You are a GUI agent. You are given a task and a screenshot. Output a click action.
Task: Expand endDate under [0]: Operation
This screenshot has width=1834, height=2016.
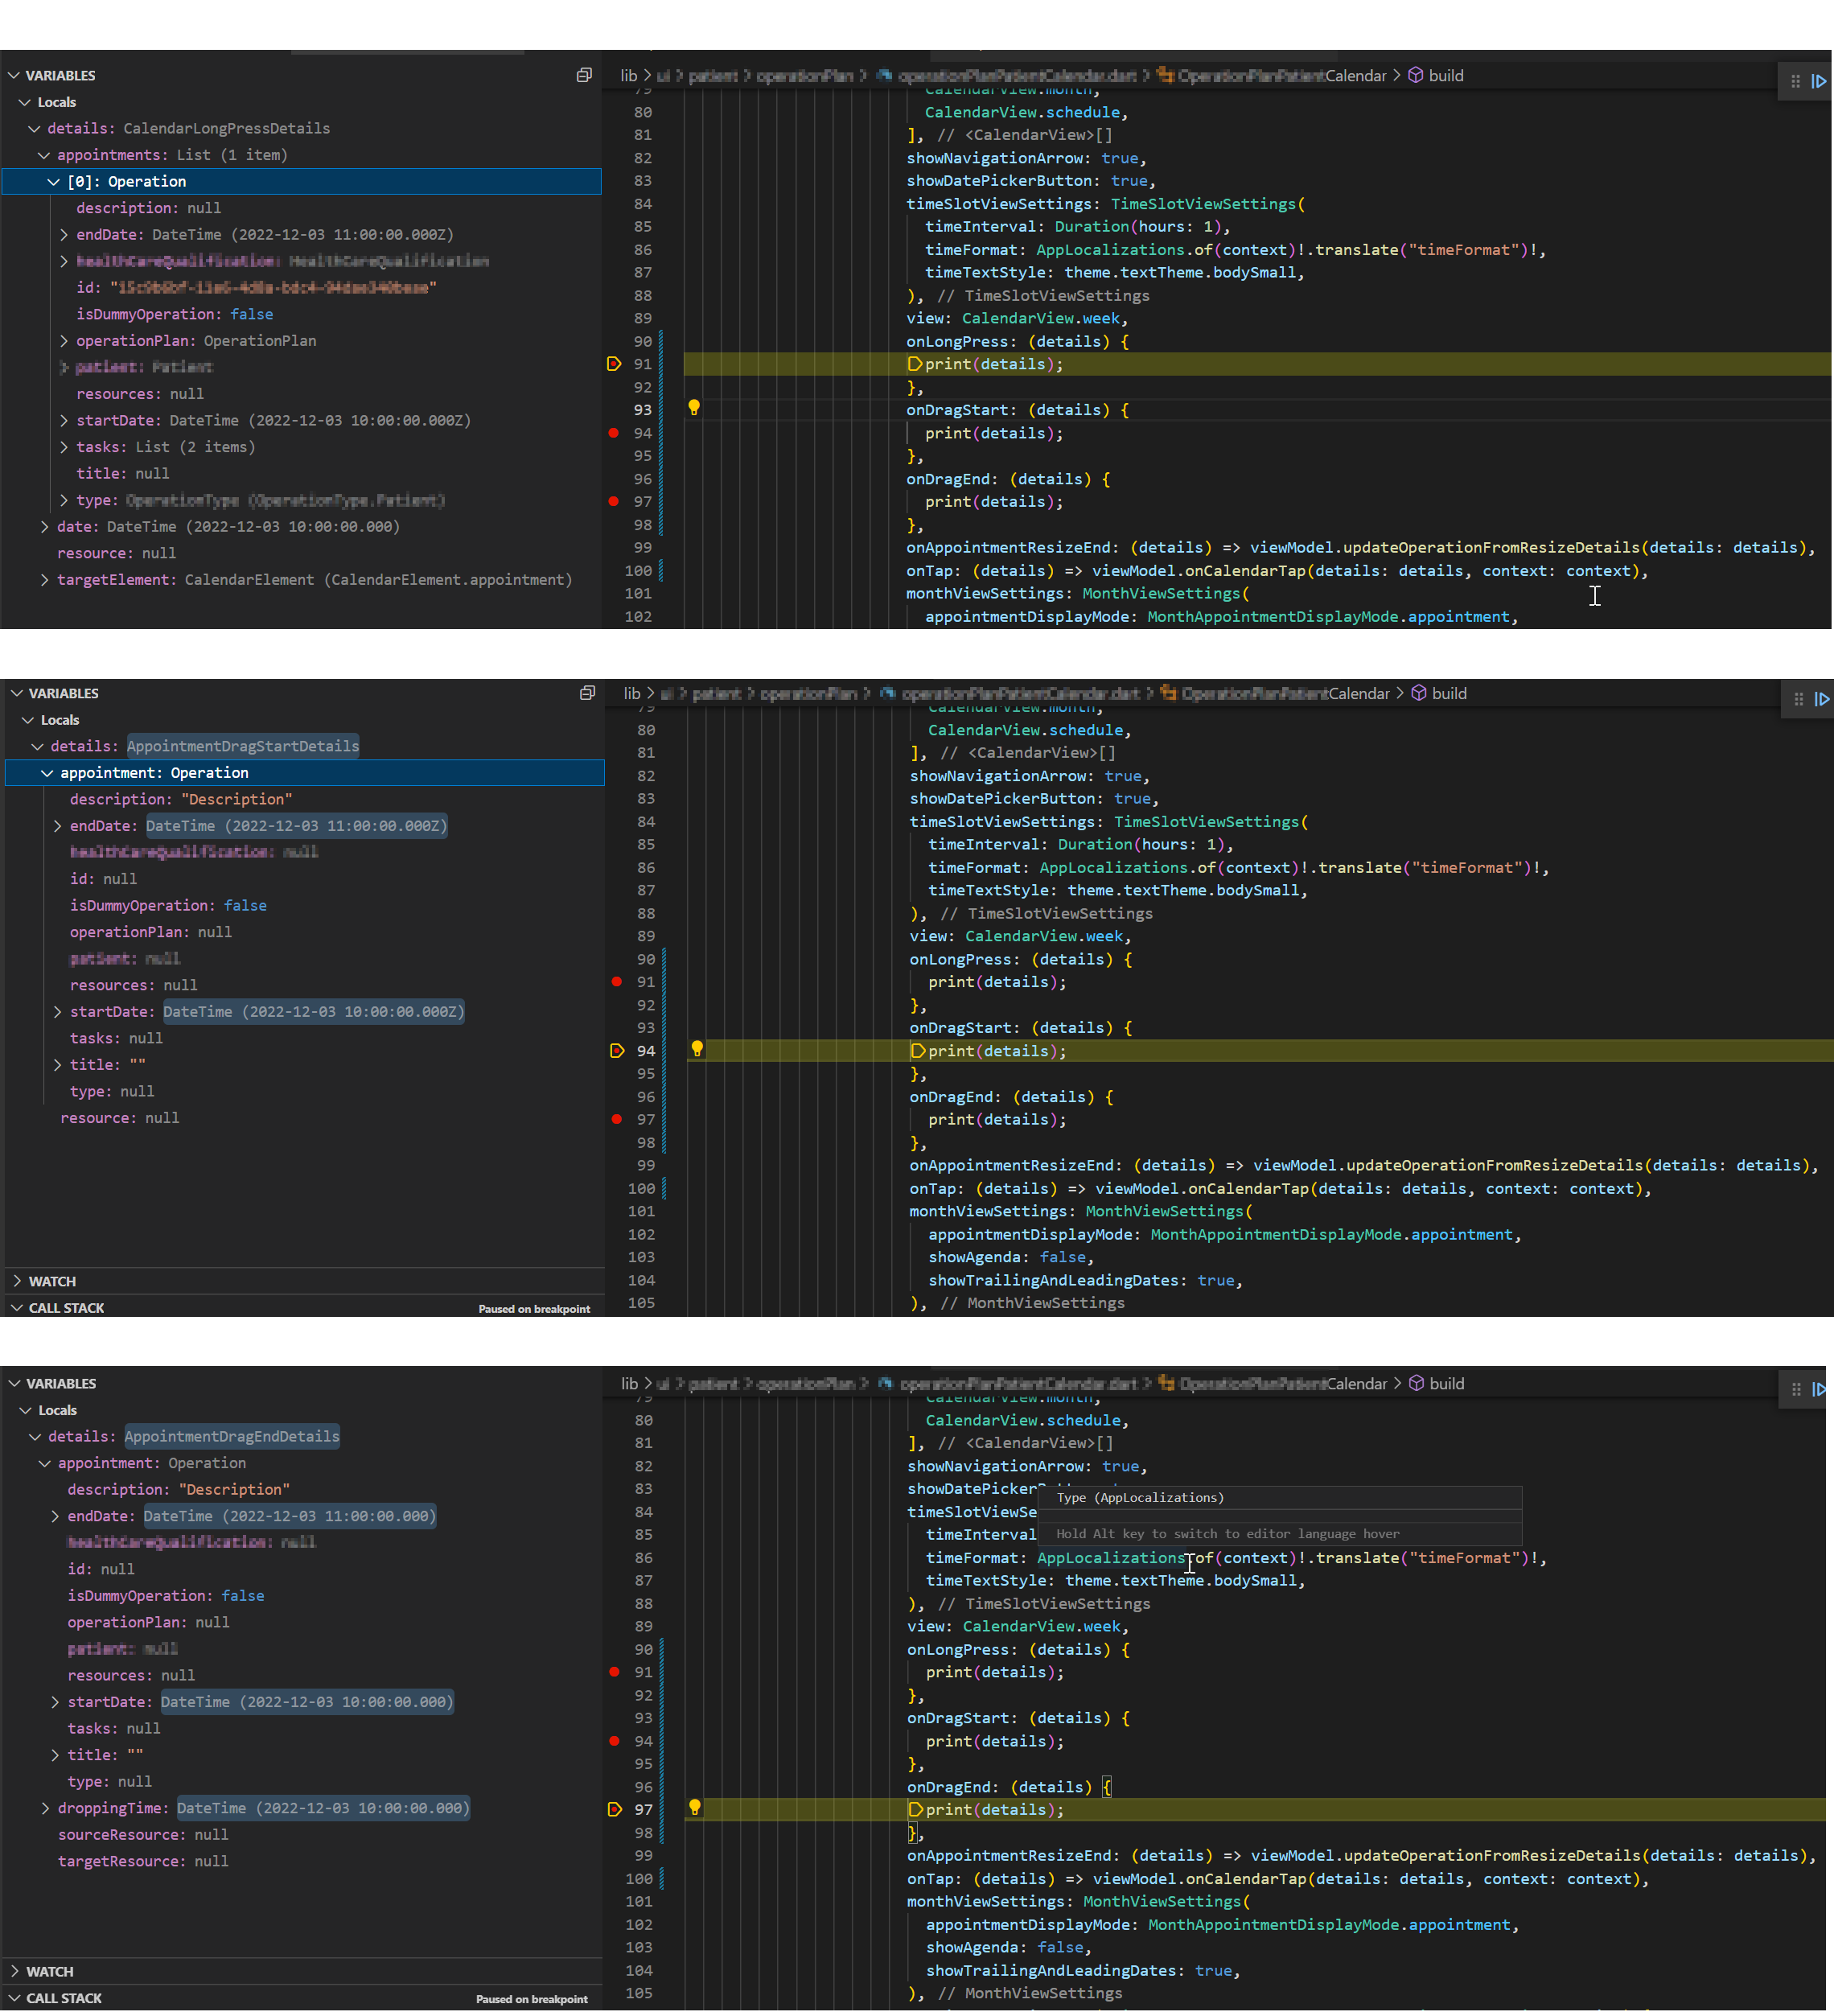tap(64, 234)
